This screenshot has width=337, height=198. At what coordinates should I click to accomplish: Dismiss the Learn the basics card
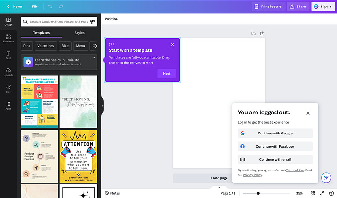click(x=94, y=57)
